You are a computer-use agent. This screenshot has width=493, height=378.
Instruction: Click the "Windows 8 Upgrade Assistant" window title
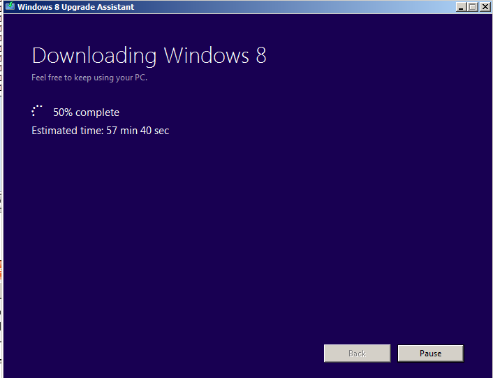(x=76, y=7)
